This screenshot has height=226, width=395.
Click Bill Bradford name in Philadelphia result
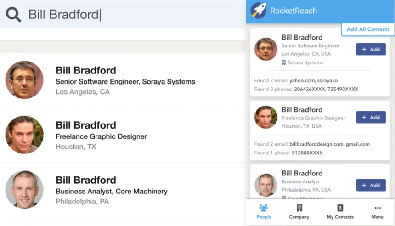[86, 180]
